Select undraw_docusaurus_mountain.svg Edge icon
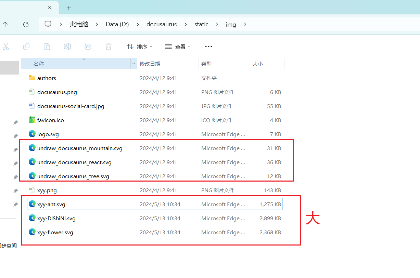The height and width of the screenshot is (278, 420). pos(32,148)
